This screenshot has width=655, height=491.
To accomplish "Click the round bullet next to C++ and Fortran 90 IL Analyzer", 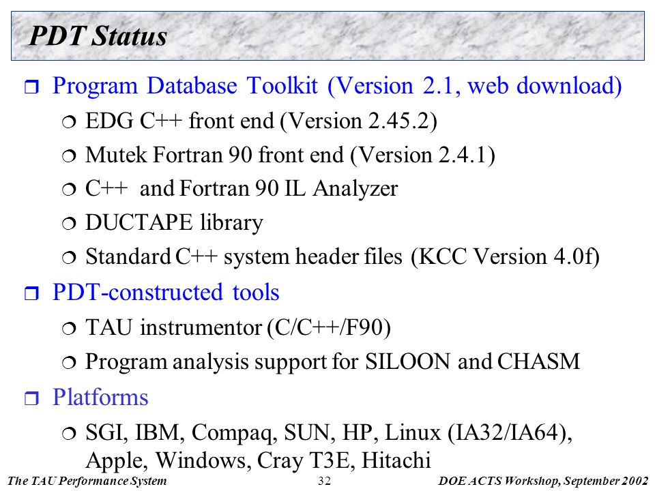I will [x=69, y=190].
